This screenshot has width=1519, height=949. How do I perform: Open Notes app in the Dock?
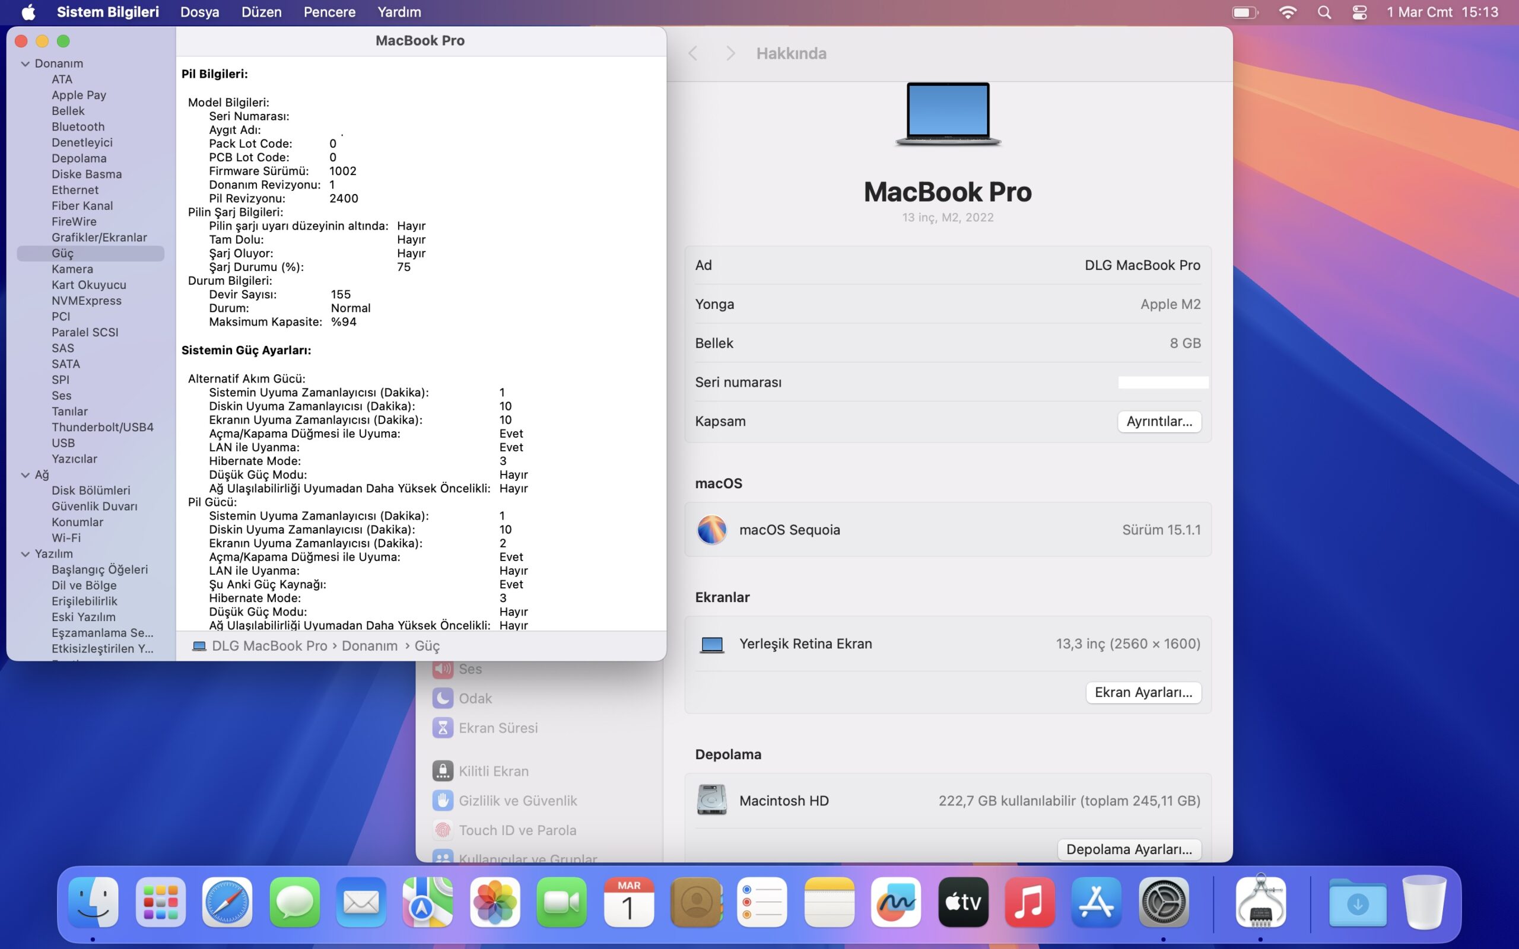pos(829,903)
